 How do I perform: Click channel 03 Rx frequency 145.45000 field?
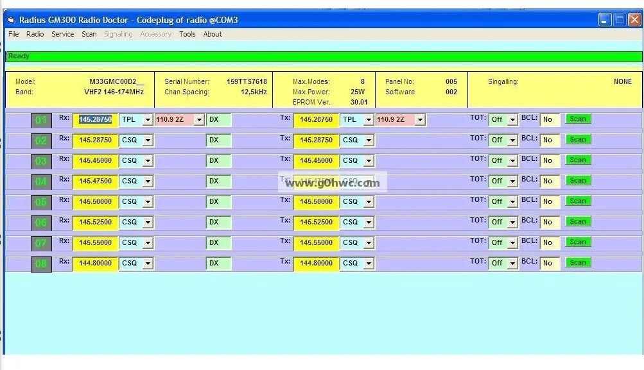[95, 161]
